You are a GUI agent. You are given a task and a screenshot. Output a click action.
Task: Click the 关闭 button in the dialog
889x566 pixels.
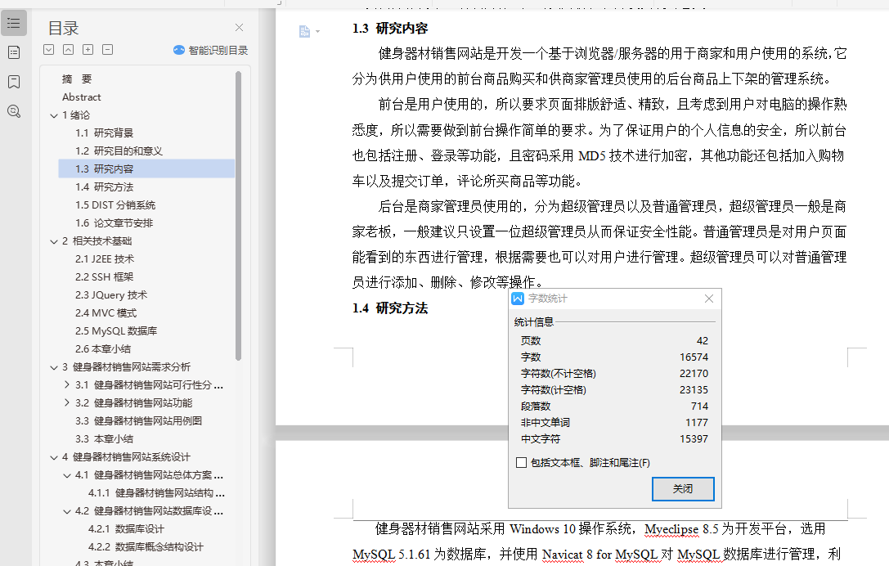(x=683, y=489)
